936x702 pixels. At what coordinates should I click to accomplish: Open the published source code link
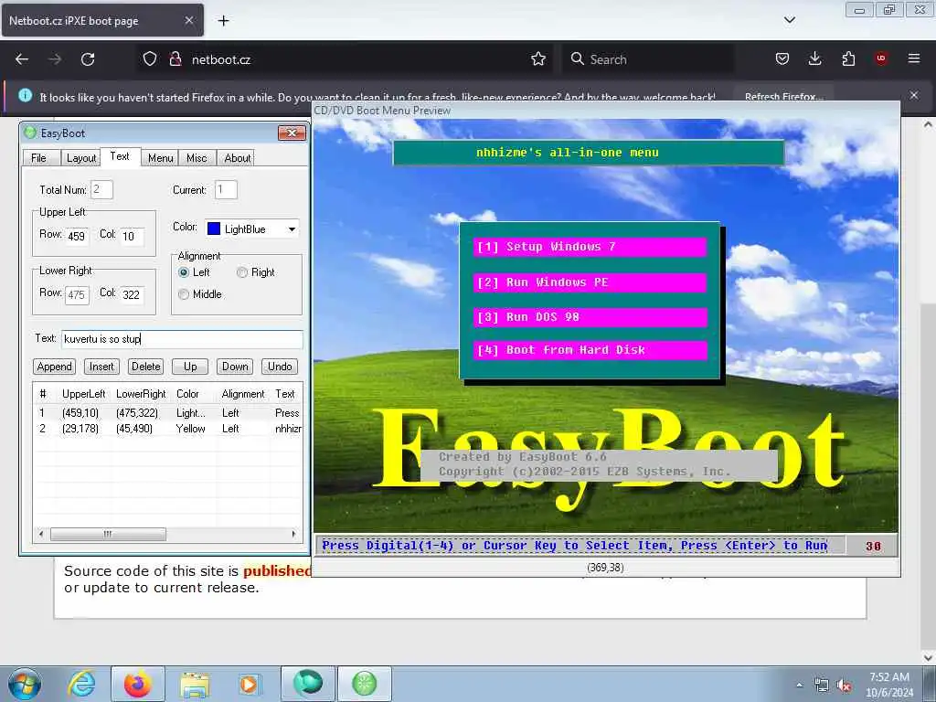[x=278, y=570]
